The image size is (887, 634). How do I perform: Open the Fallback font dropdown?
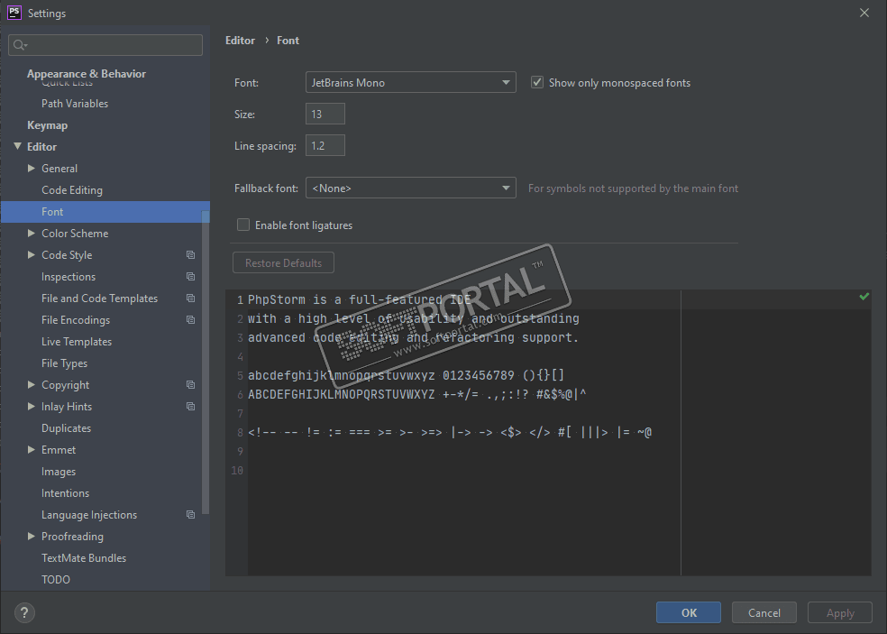(x=411, y=188)
